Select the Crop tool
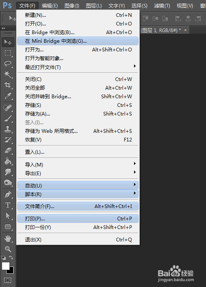This screenshot has width=206, height=287. point(8,85)
